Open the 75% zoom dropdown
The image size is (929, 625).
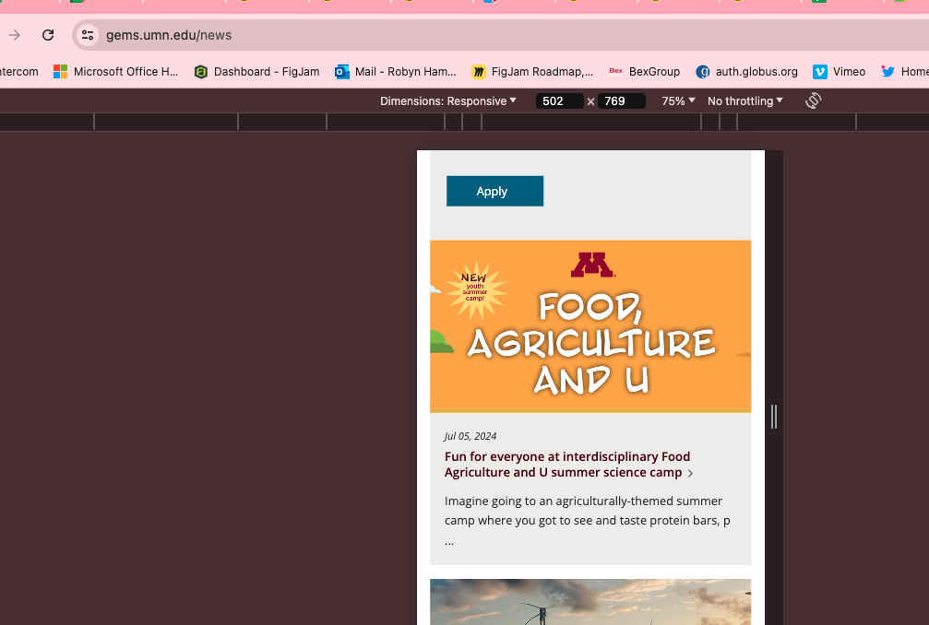point(678,100)
